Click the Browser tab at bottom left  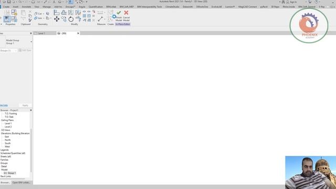[5, 183]
